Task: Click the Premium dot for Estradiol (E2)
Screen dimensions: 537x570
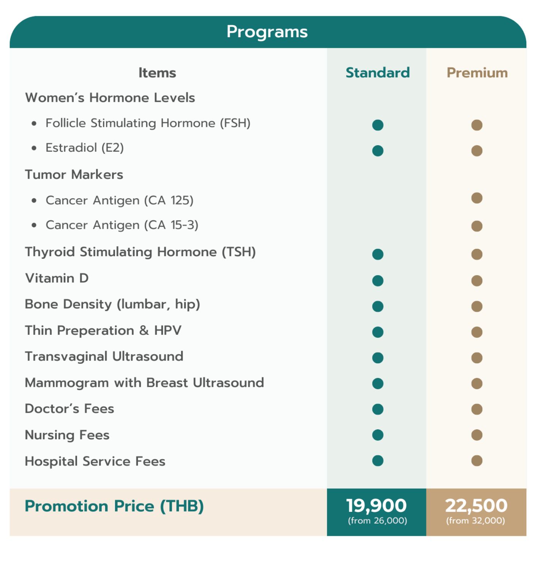Action: [477, 151]
